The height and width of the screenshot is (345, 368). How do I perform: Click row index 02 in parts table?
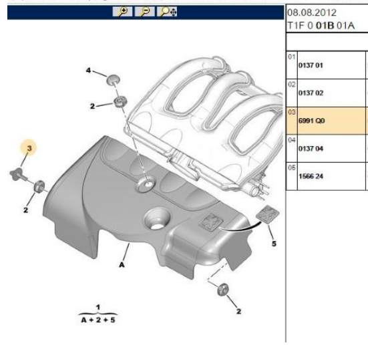coord(291,85)
